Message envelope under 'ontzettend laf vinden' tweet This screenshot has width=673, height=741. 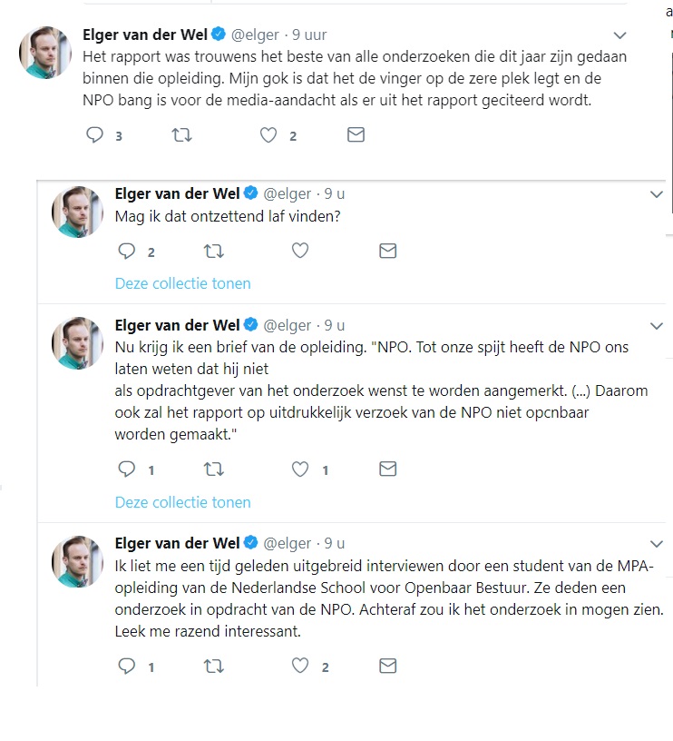point(388,251)
